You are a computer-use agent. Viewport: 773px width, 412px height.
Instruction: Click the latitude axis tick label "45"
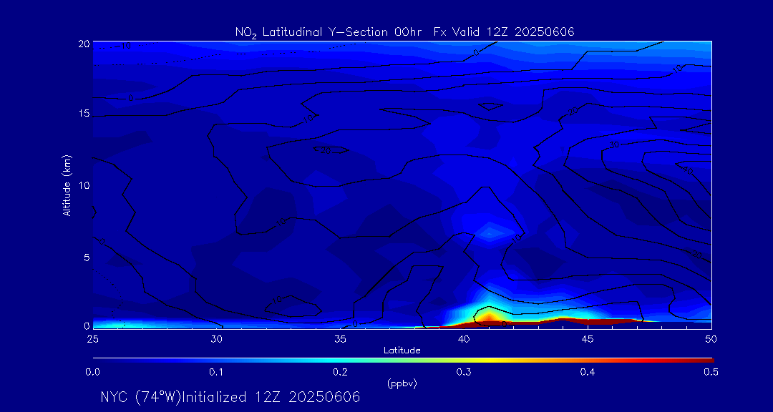pyautogui.click(x=587, y=339)
